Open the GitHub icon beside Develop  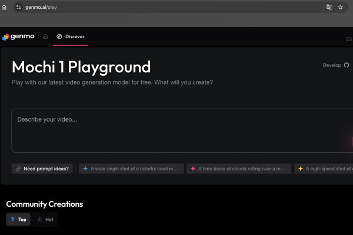tap(347, 65)
